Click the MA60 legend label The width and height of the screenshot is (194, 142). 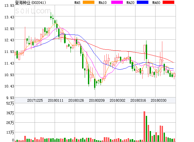click(156, 3)
